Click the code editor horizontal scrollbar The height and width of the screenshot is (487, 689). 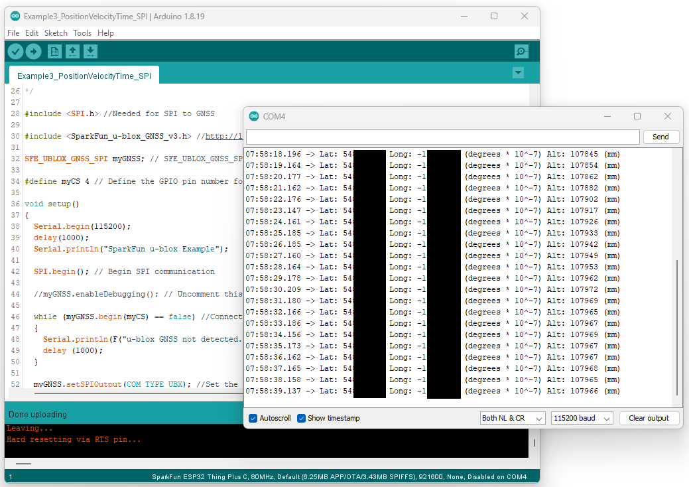click(x=139, y=393)
